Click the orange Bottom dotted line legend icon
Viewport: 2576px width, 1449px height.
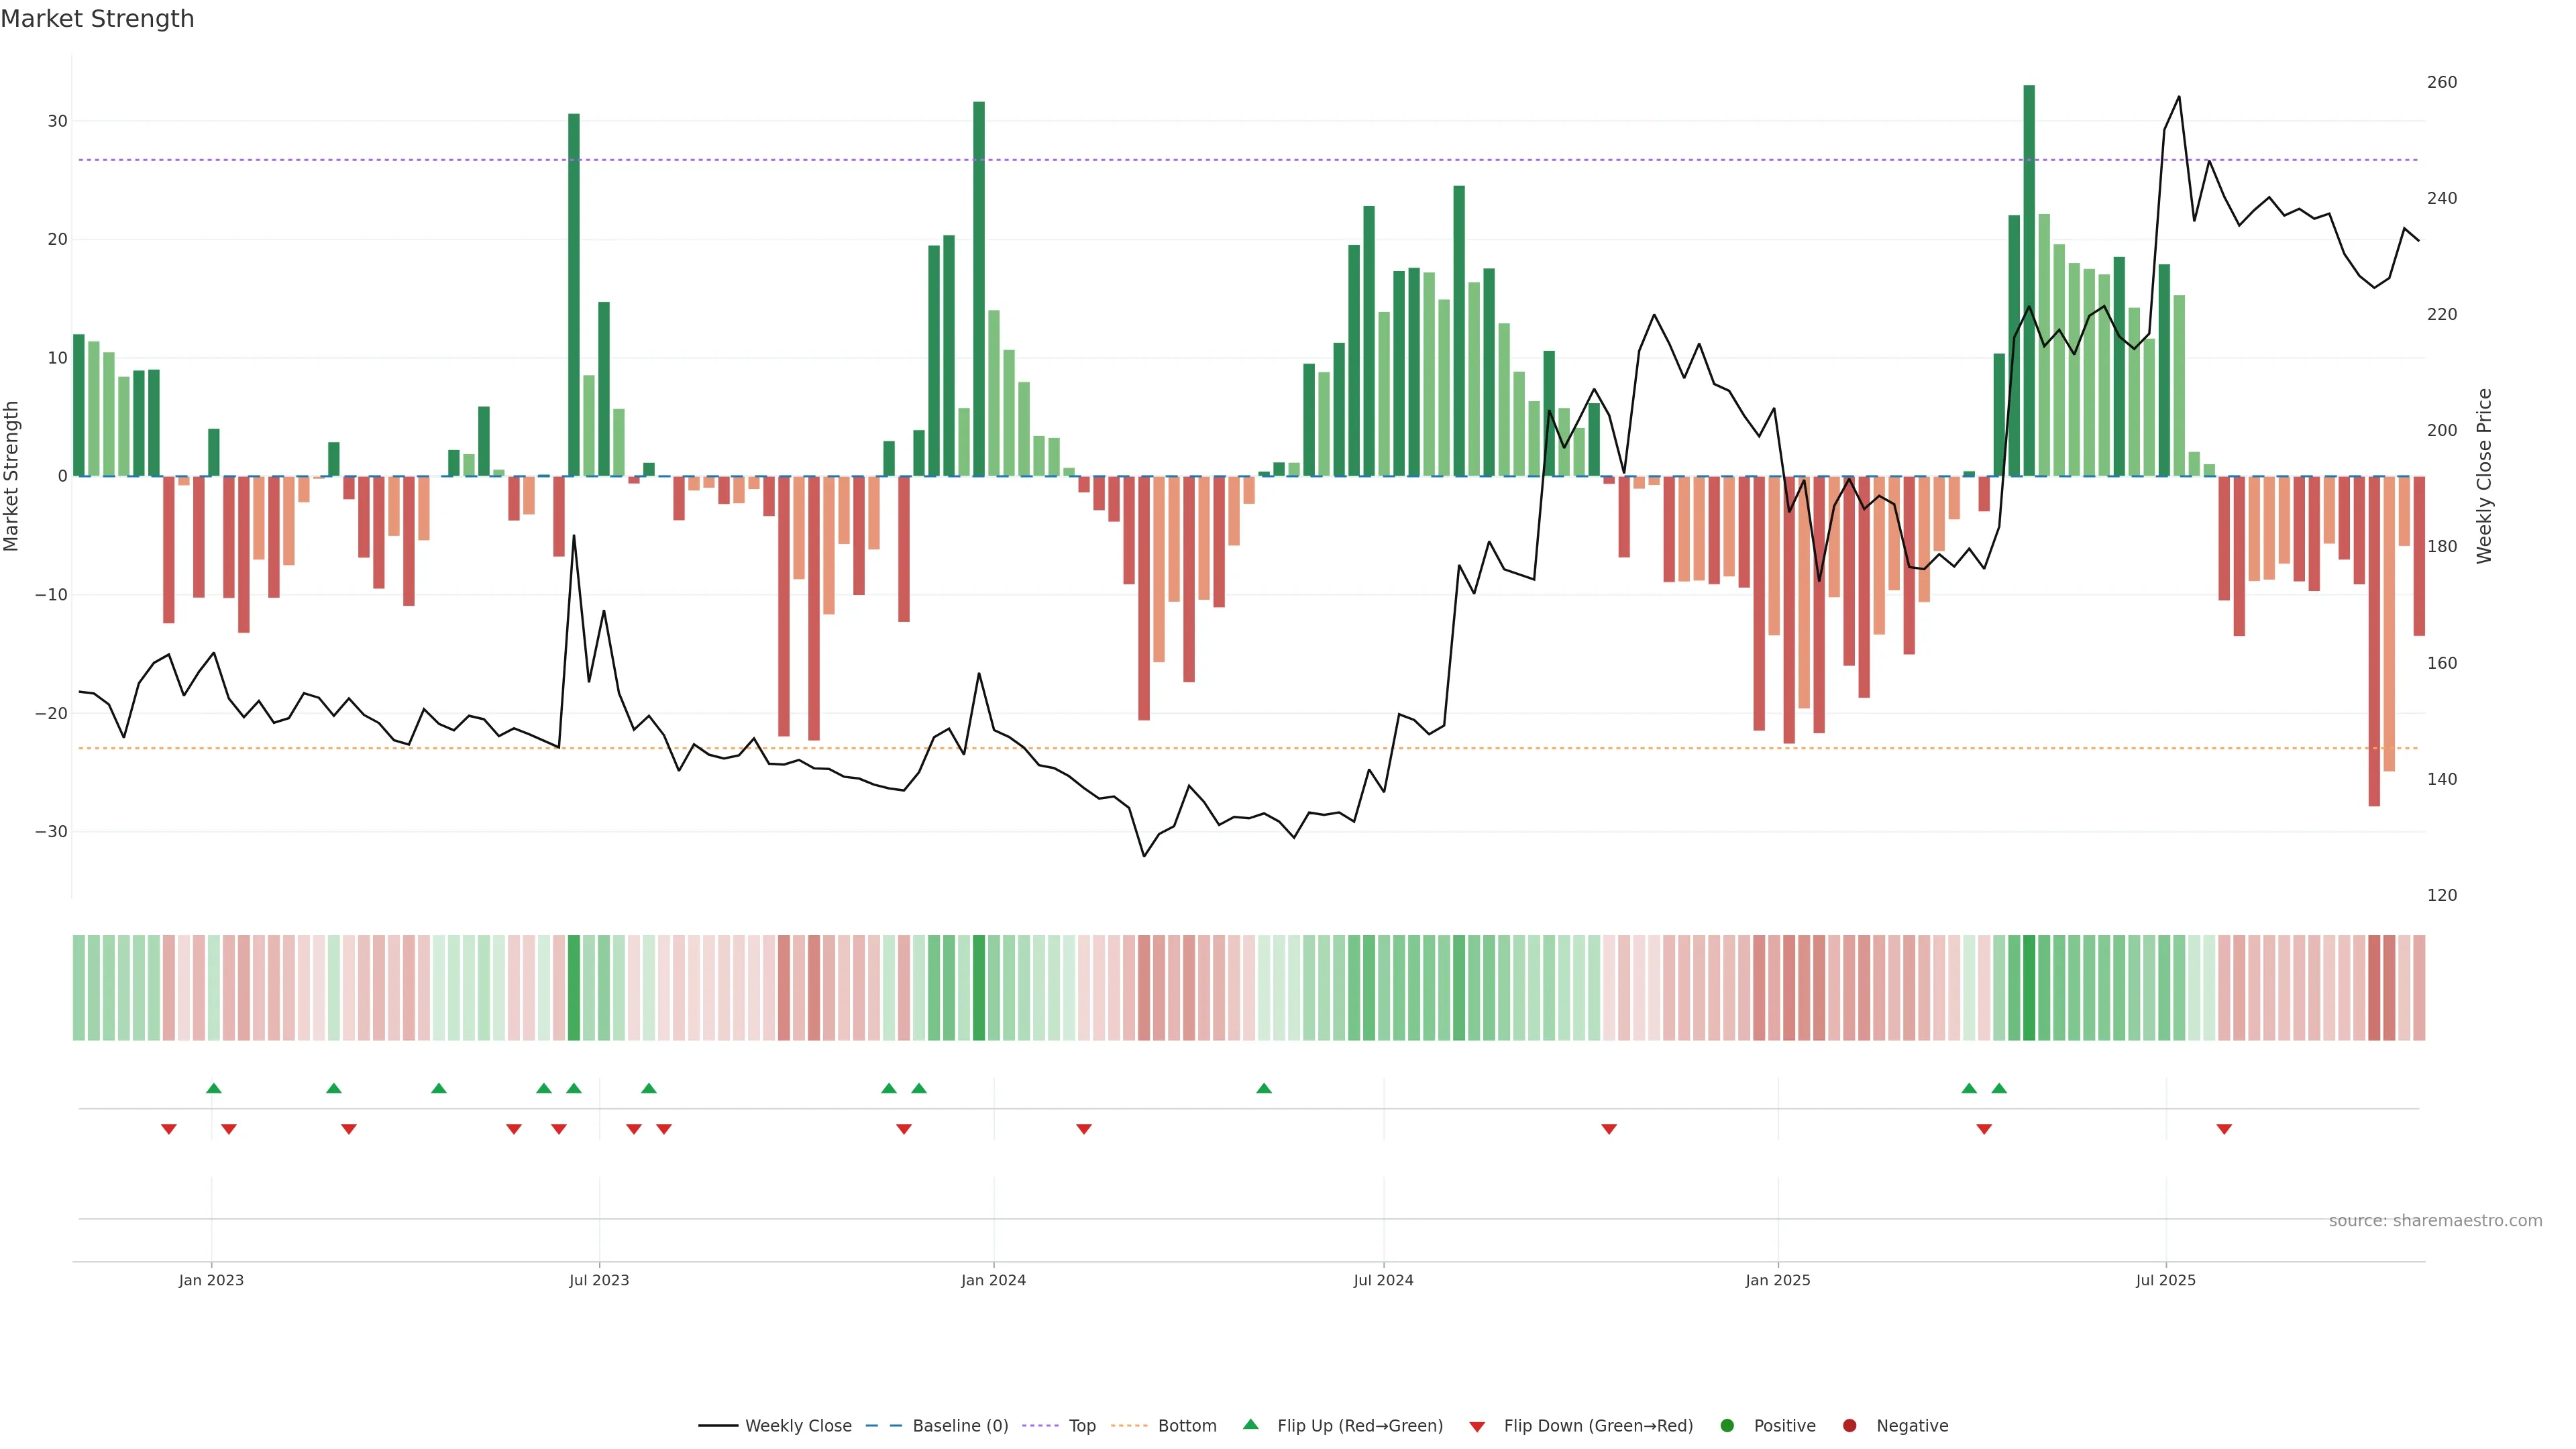pyautogui.click(x=1129, y=1426)
